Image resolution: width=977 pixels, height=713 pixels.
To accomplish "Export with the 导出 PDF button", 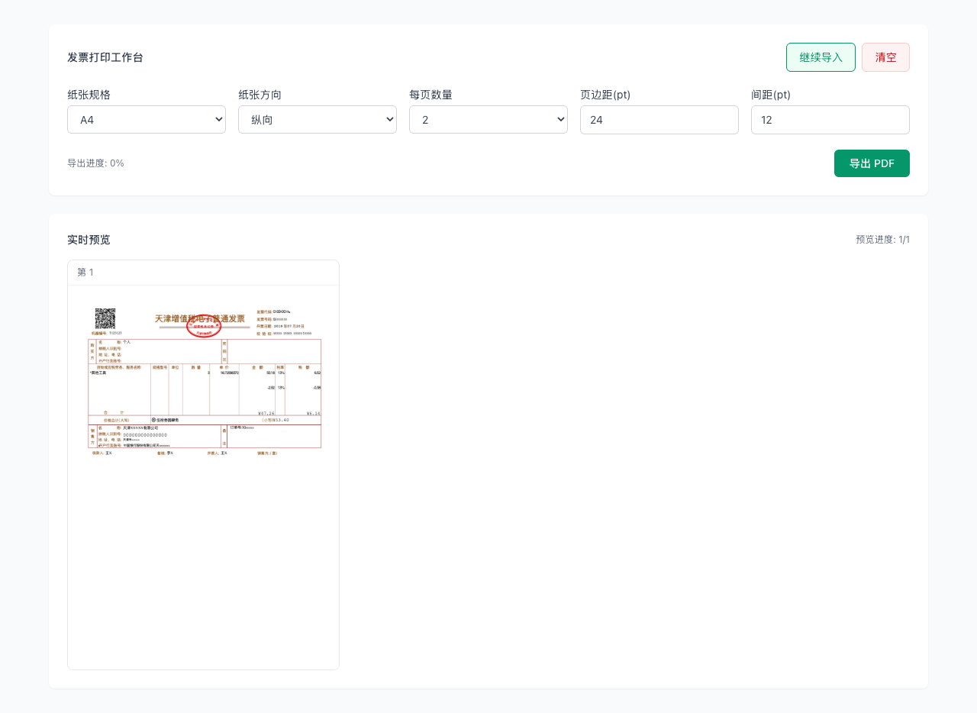I will click(872, 163).
